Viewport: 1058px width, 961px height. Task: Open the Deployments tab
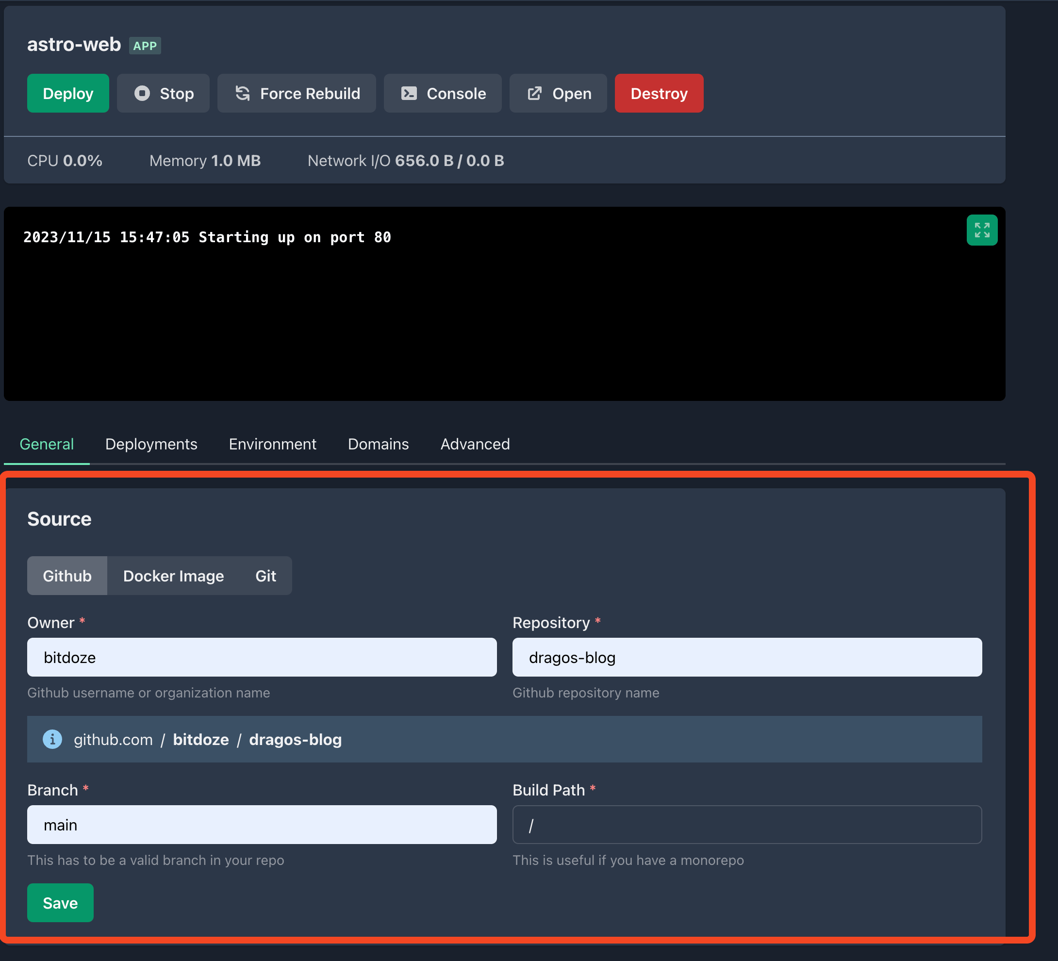pos(151,444)
